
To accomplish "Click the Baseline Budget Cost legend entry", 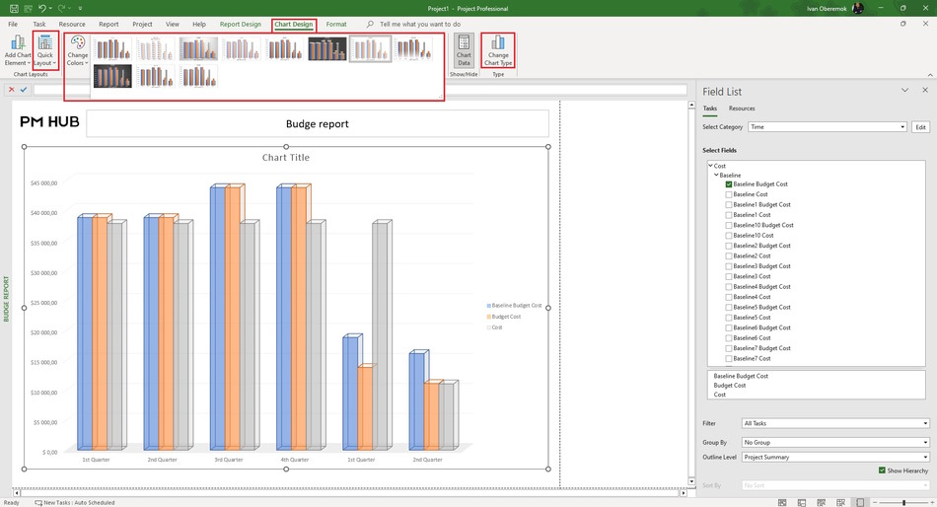I will point(514,306).
